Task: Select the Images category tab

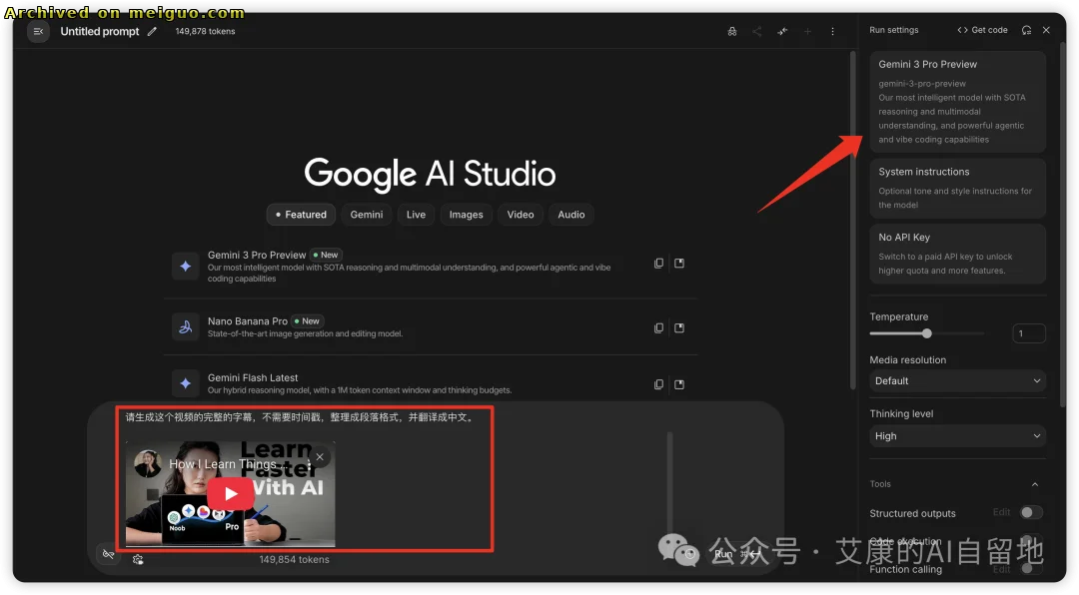Action: pos(466,215)
